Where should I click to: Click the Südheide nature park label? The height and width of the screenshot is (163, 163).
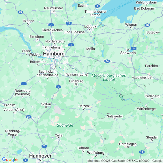tap(65, 125)
